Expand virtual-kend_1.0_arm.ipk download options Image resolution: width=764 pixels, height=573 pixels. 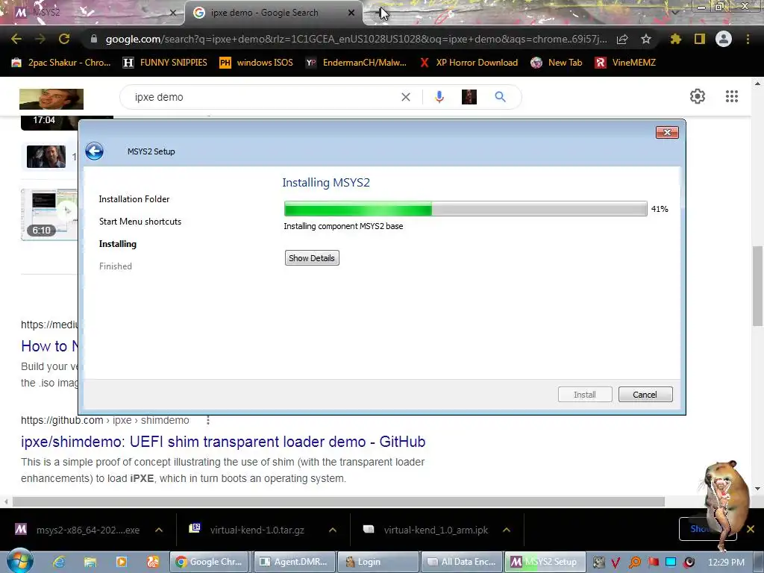pyautogui.click(x=507, y=530)
